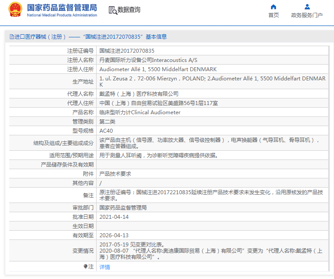The image size is (334, 279).
Task: Click the 2017-05-19 见变更对比表 entry
Action: [131, 245]
